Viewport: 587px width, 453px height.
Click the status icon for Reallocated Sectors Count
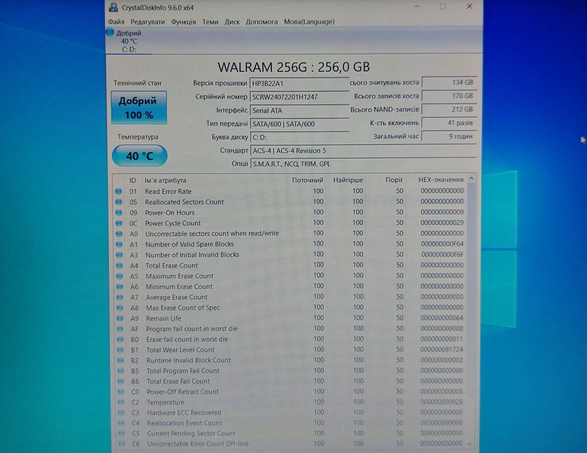tap(118, 202)
